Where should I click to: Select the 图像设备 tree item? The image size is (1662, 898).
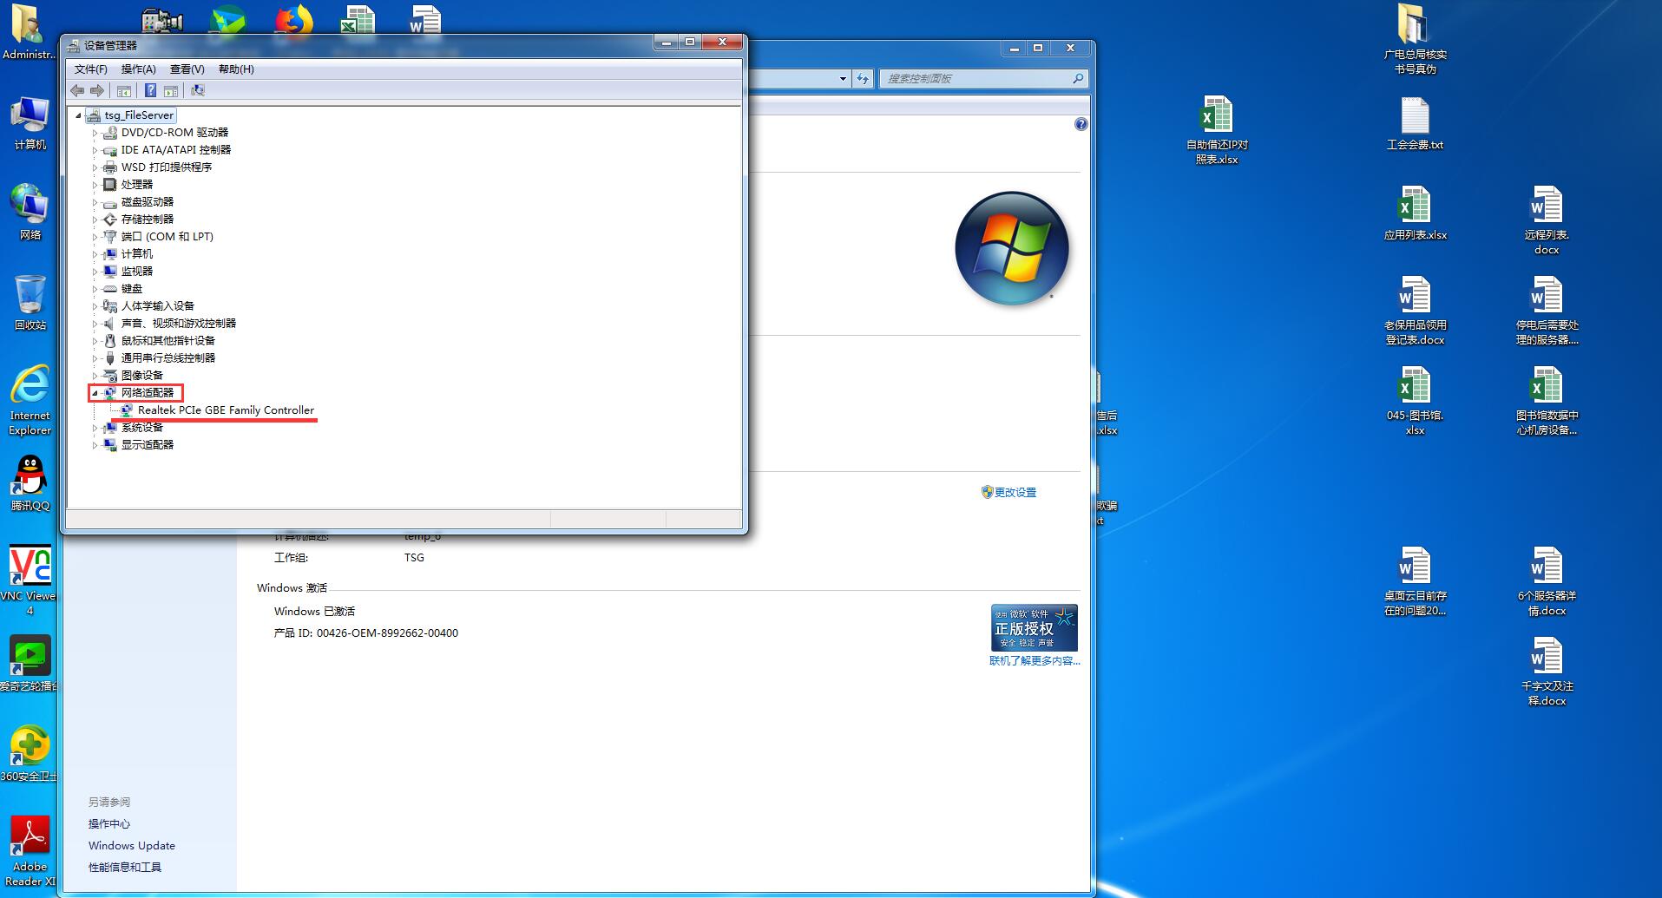[x=142, y=376]
